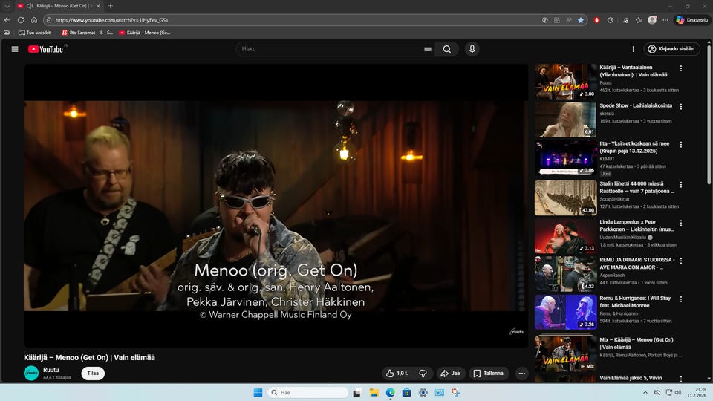This screenshot has height=401, width=713.
Task: Sign in via Kirjaudu sisään button
Action: (671, 49)
